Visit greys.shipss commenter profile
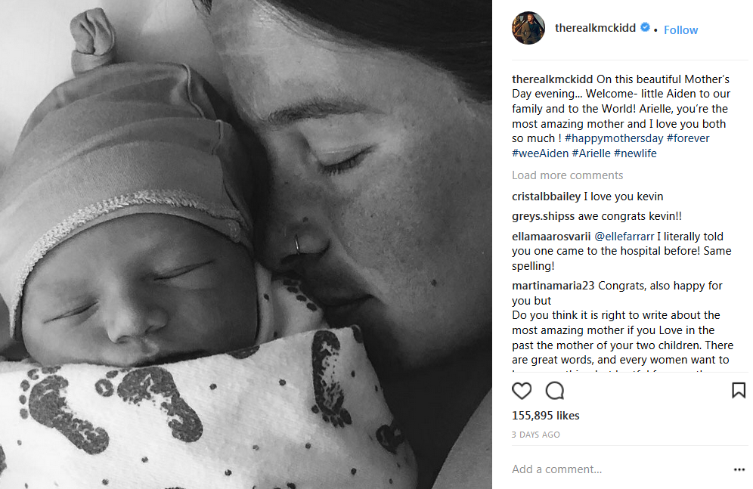Viewport: 753px width, 489px height. click(x=543, y=216)
